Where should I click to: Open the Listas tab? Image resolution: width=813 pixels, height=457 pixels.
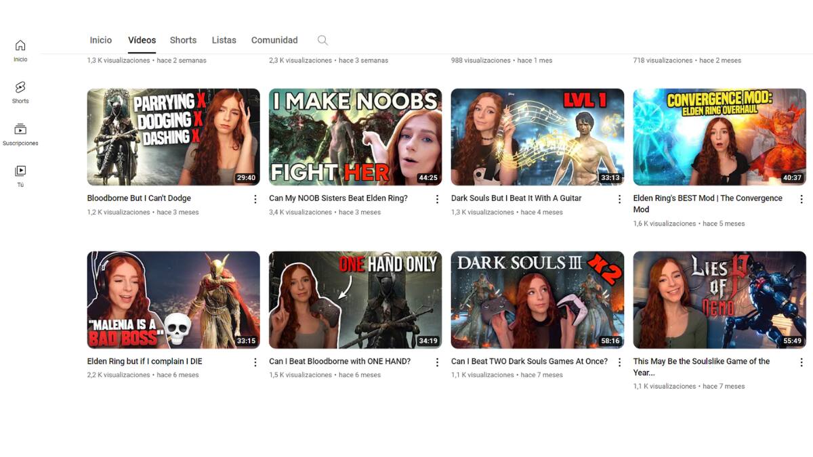tap(224, 41)
